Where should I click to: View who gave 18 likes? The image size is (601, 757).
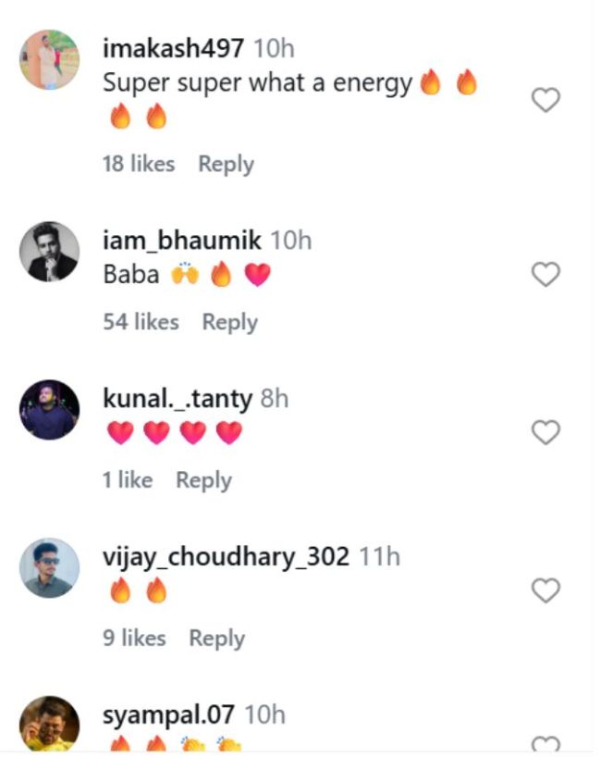click(139, 165)
